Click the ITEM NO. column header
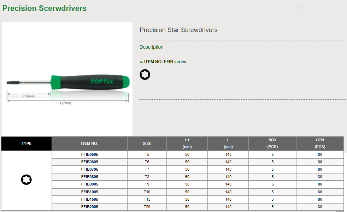The image size is (347, 212). click(x=89, y=143)
